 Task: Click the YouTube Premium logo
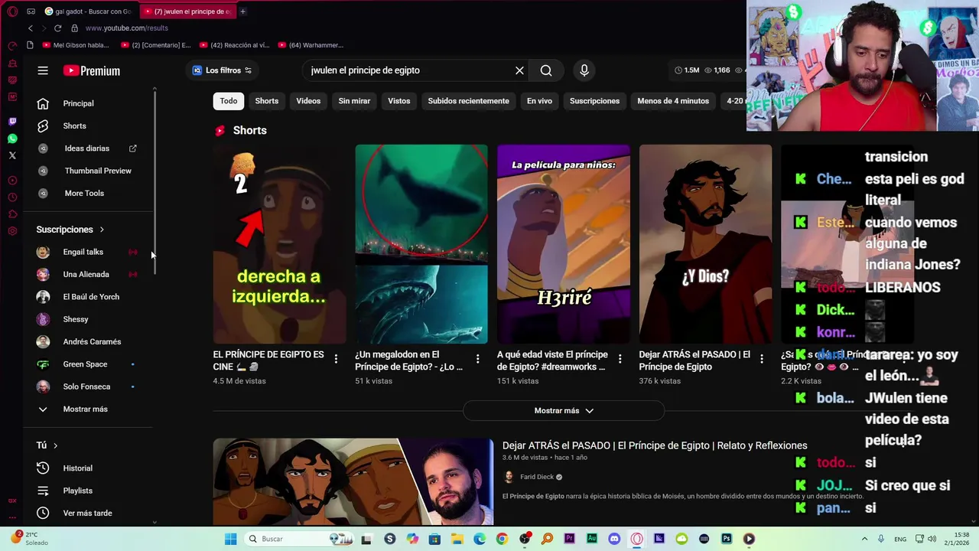coord(91,70)
